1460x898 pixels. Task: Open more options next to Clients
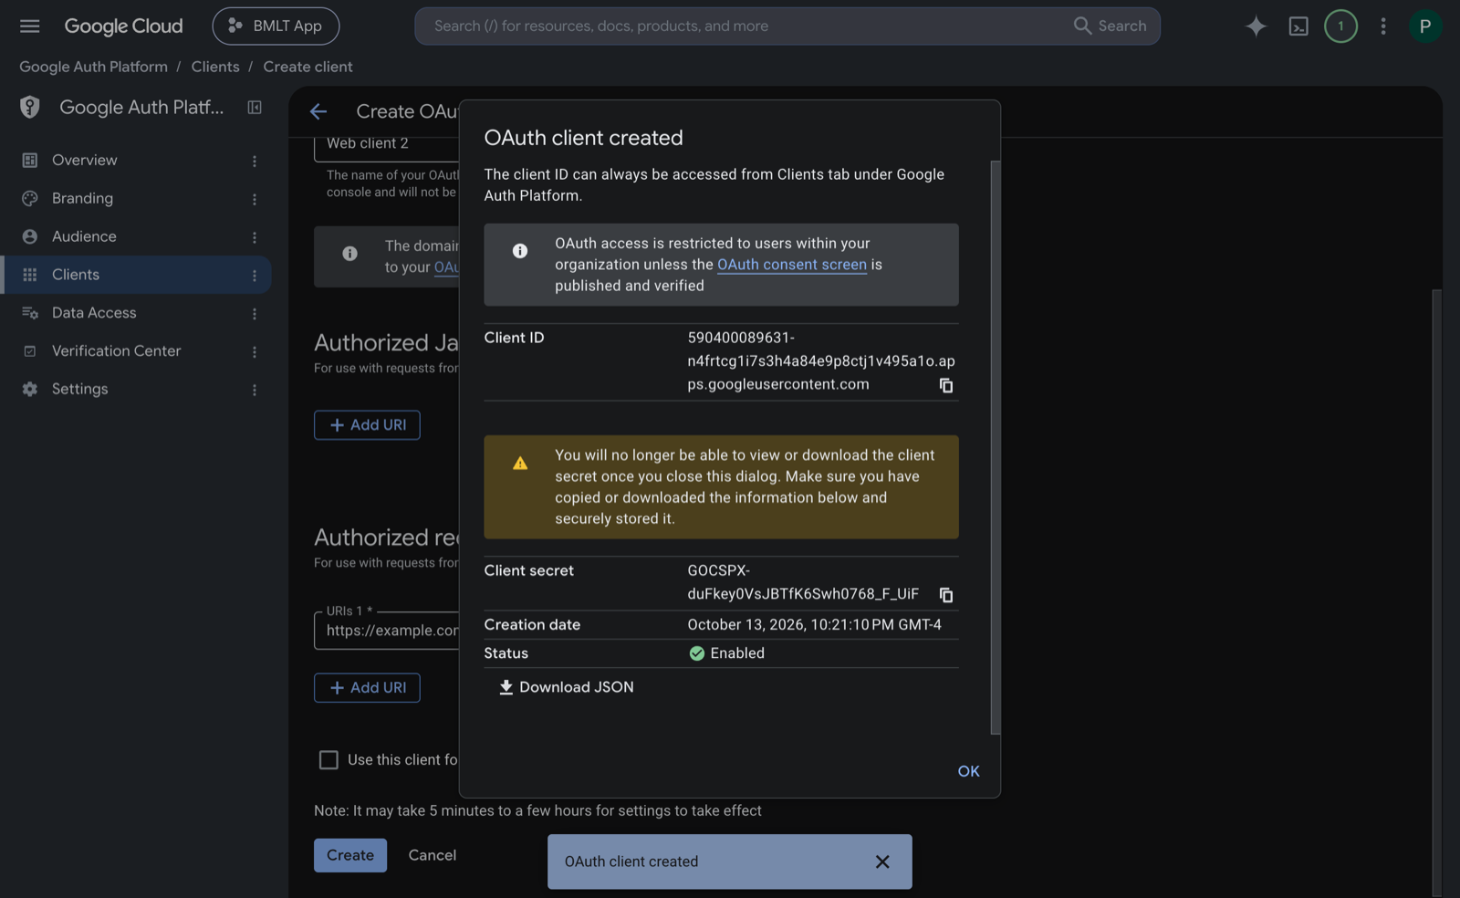point(255,276)
